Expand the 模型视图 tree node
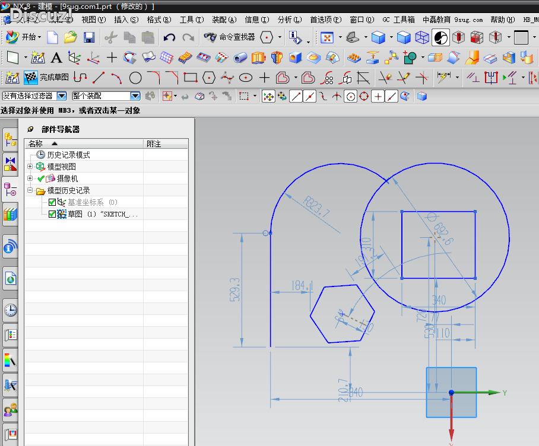Image resolution: width=539 pixels, height=446 pixels. 30,166
